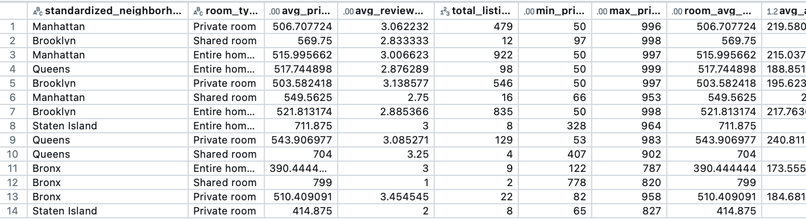Click the avg_review cell 3.454545

coord(385,197)
